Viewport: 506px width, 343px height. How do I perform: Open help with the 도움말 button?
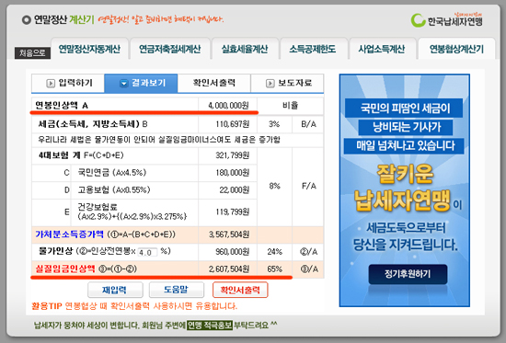[177, 290]
